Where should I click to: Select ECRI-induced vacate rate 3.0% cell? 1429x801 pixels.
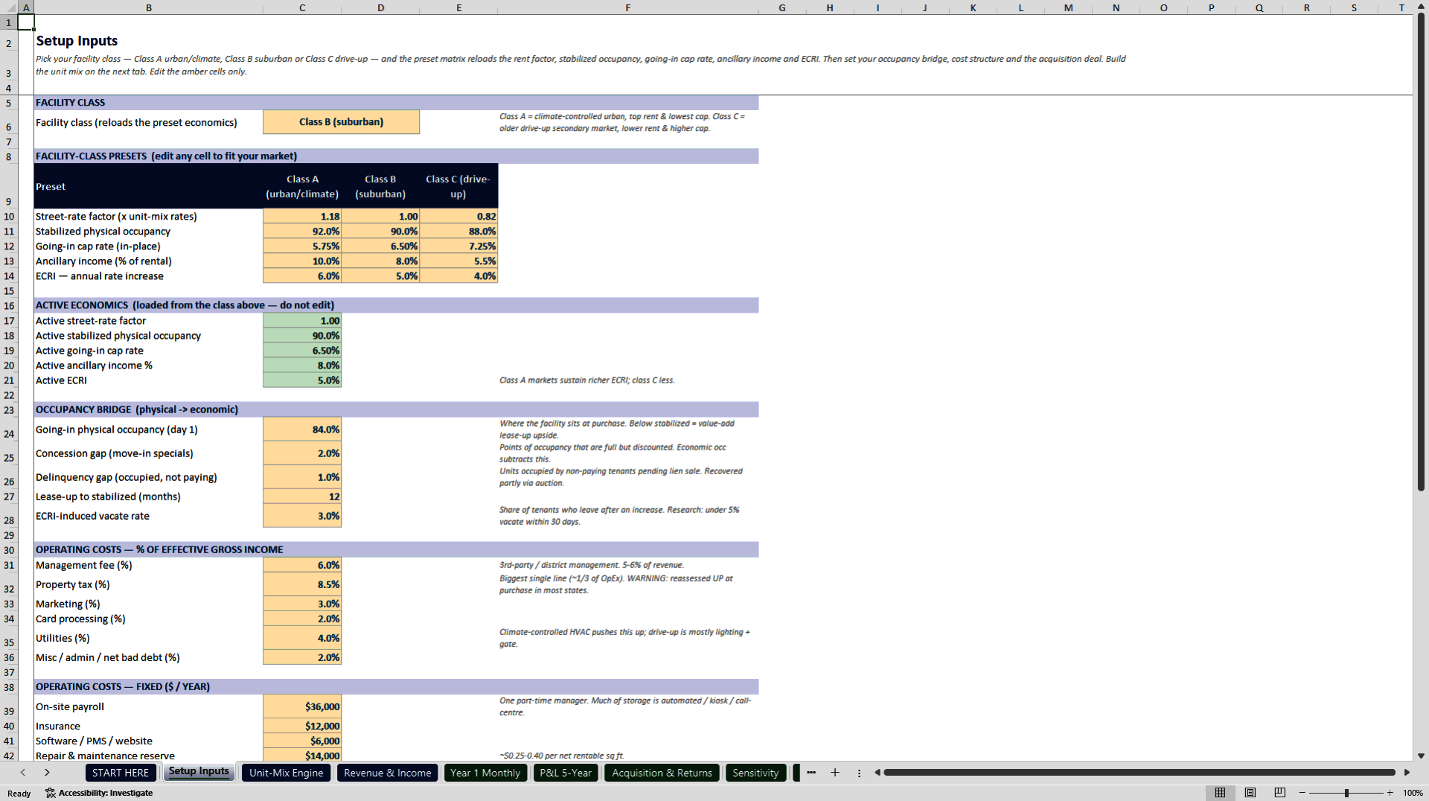click(302, 516)
